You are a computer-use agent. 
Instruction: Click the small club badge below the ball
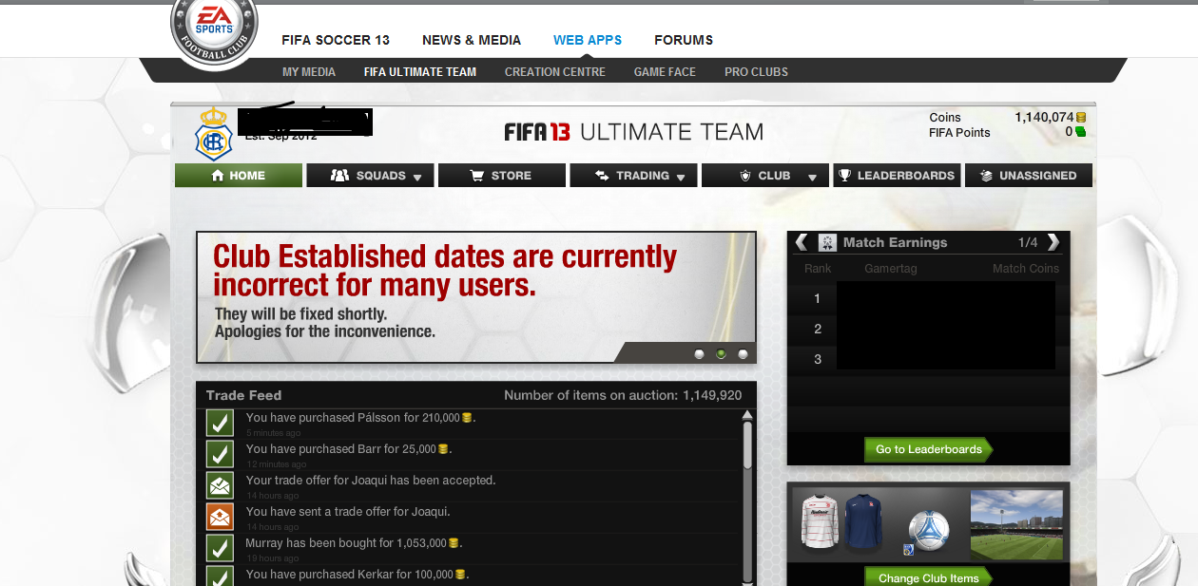click(908, 550)
